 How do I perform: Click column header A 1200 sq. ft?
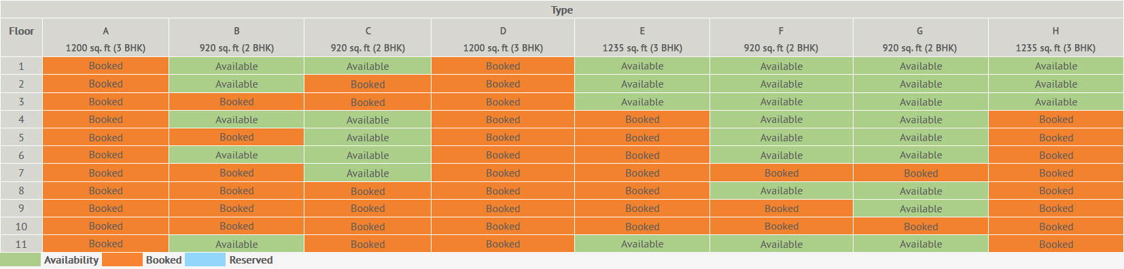[x=106, y=39]
